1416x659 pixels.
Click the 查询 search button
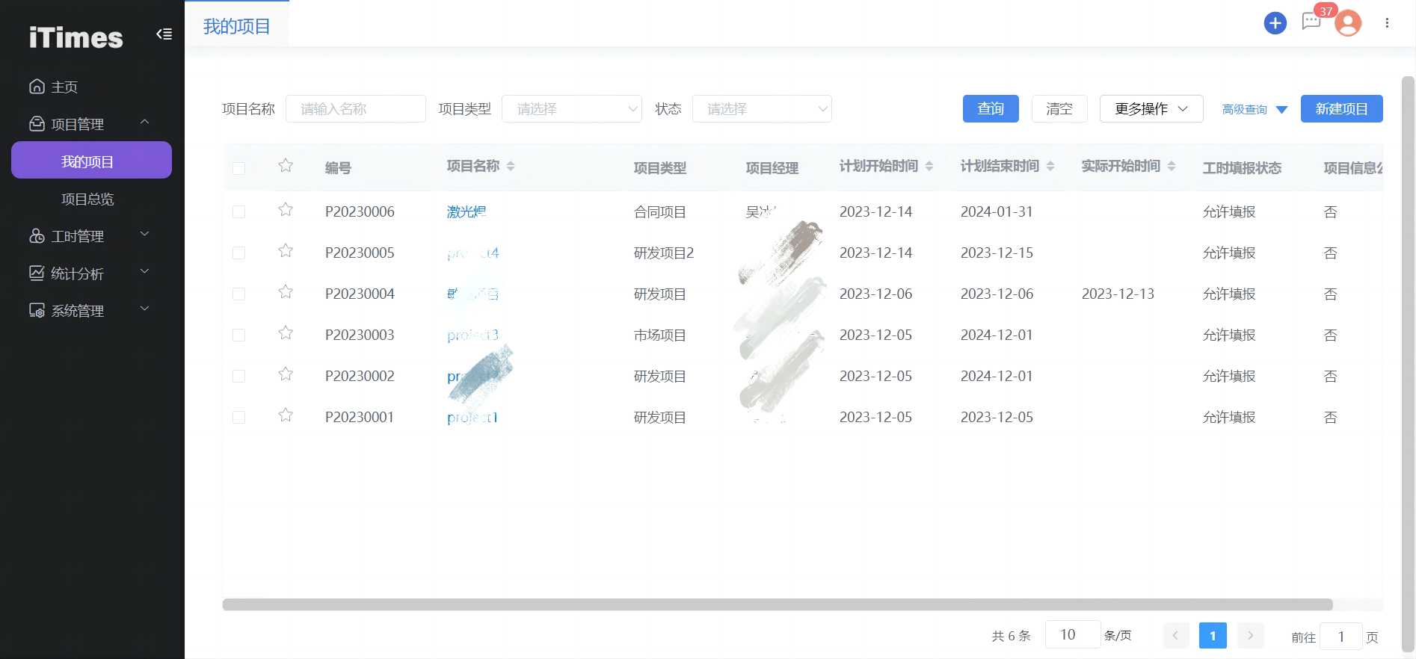pos(991,109)
